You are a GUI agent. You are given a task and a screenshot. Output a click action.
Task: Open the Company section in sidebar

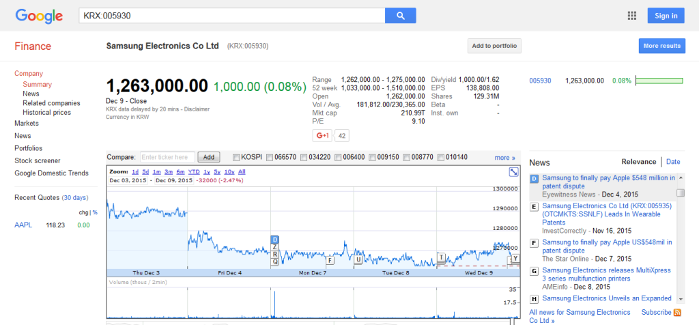point(29,74)
